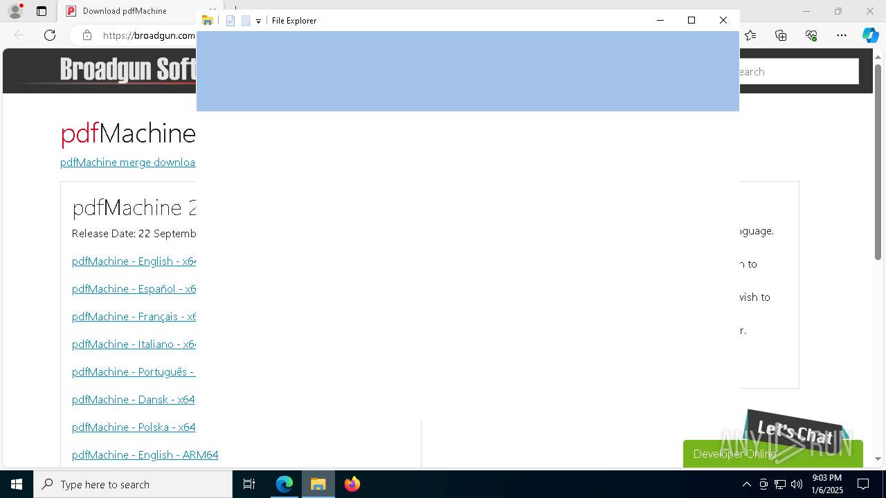Download pdfMachine - Polska - x64
Image resolution: width=886 pixels, height=498 pixels.
134,427
